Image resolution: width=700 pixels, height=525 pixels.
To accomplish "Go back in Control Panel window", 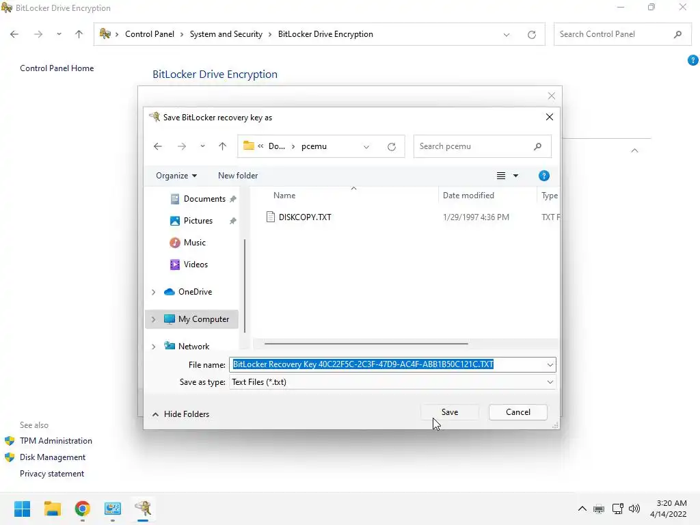I will click(14, 34).
